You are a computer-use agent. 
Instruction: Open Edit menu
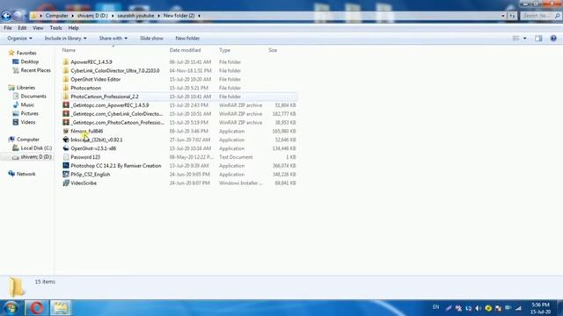[x=22, y=28]
